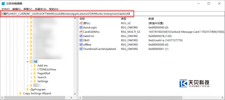Expand the PageXRef key
Viewport: 225px width, 100px height.
(x=31, y=73)
